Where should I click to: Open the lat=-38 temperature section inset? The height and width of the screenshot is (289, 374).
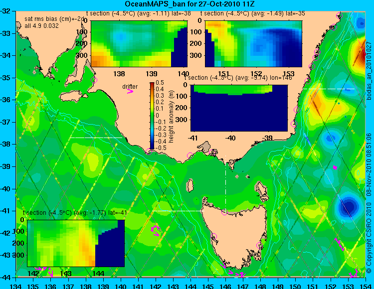pos(139,44)
